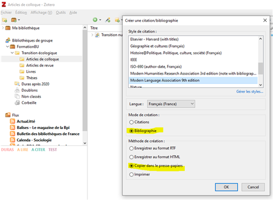Select Modern Language Association 9th edition
This screenshot has height=200, width=273.
pyautogui.click(x=193, y=80)
